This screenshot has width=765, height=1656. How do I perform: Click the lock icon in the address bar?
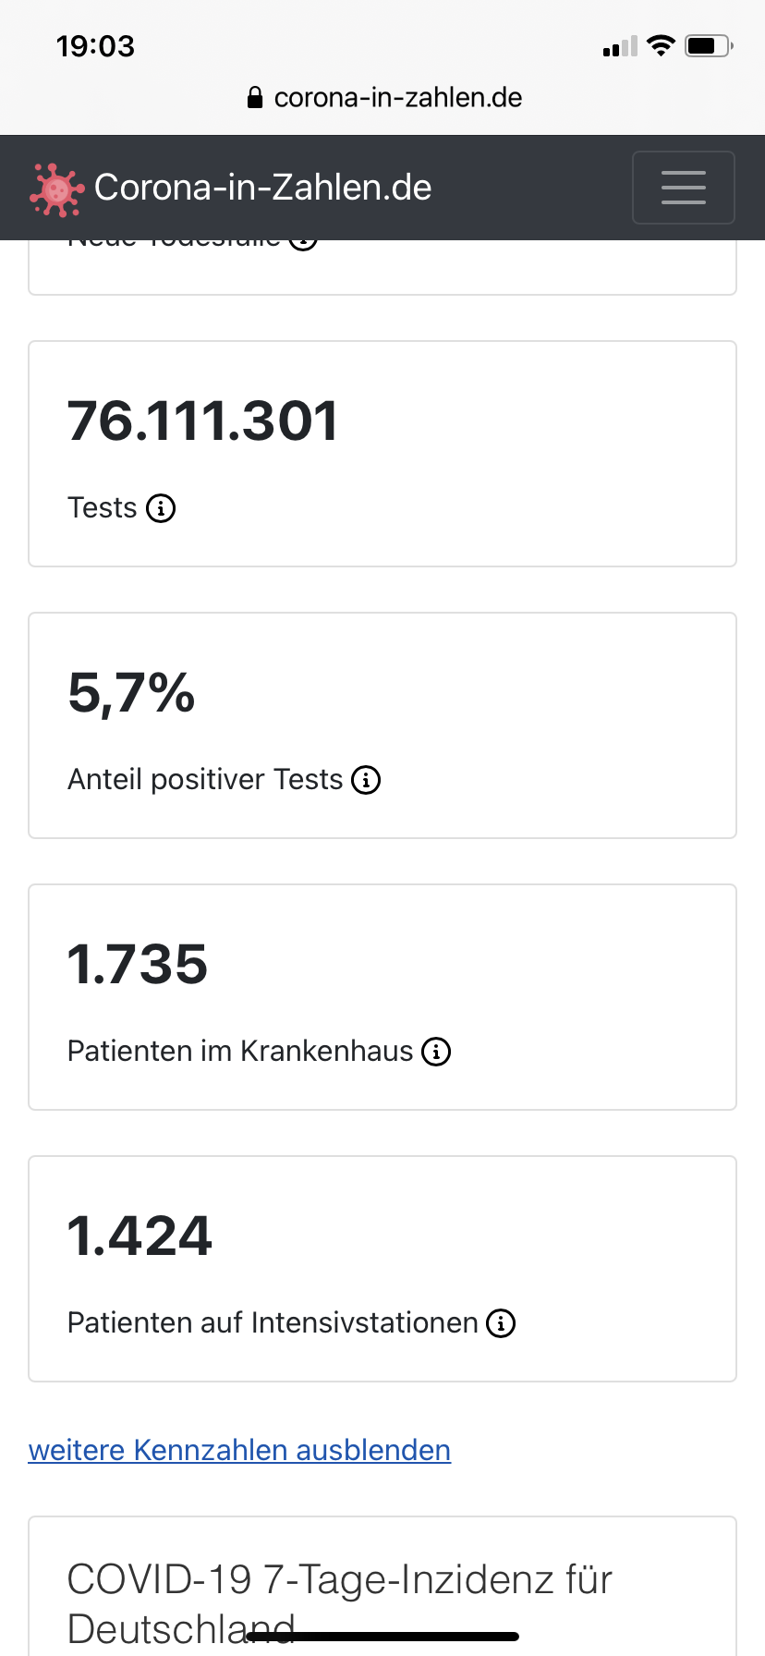[x=255, y=98]
